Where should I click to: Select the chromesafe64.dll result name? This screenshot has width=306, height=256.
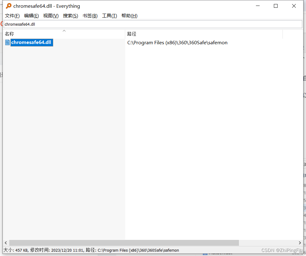pos(32,42)
